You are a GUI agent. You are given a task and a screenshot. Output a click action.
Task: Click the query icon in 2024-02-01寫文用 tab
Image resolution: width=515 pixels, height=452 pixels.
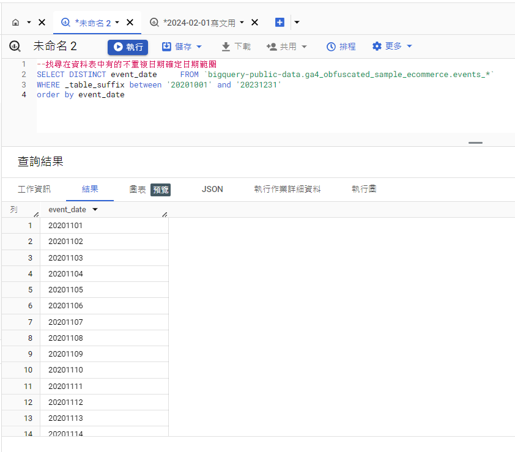154,23
